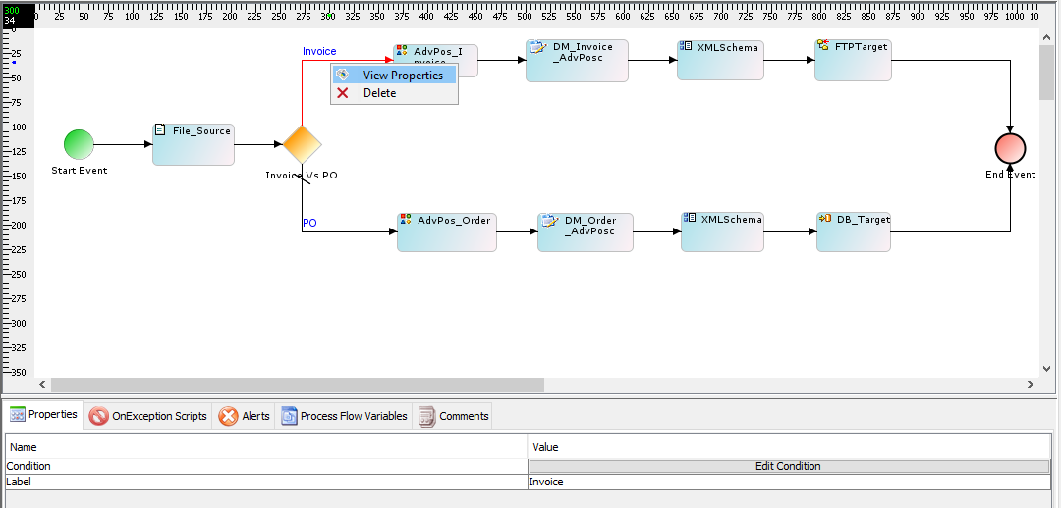Click the Alerts tab icon
The width and height of the screenshot is (1061, 508).
[x=229, y=416]
